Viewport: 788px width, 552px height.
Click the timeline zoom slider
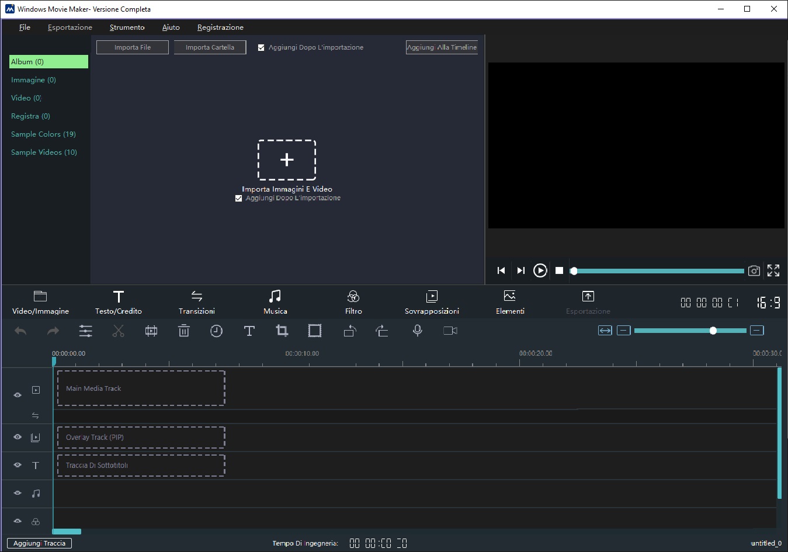(690, 331)
